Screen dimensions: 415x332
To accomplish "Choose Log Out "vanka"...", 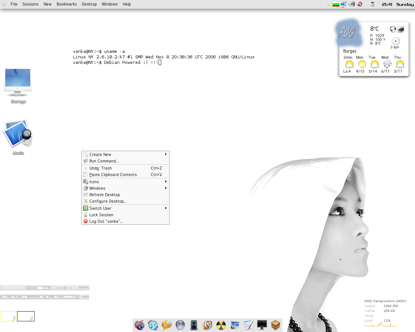I will (125, 221).
